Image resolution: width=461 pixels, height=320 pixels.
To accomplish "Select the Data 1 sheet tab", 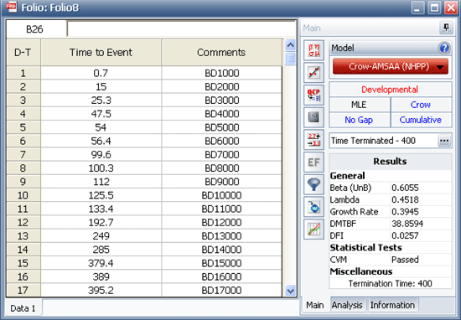I will (23, 308).
